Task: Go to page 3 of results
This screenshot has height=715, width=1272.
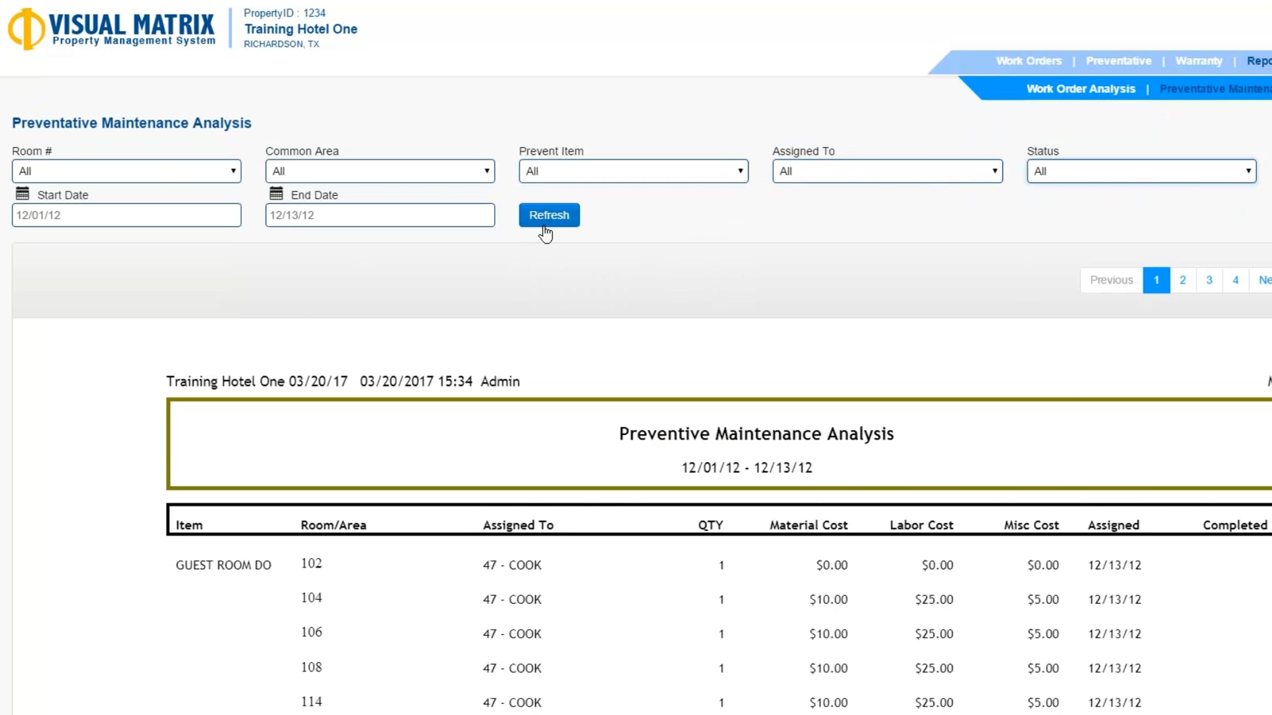Action: tap(1209, 280)
